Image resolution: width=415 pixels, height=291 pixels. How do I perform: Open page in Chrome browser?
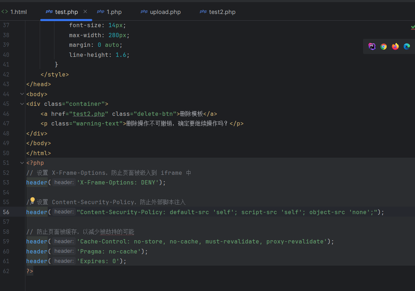click(x=383, y=46)
